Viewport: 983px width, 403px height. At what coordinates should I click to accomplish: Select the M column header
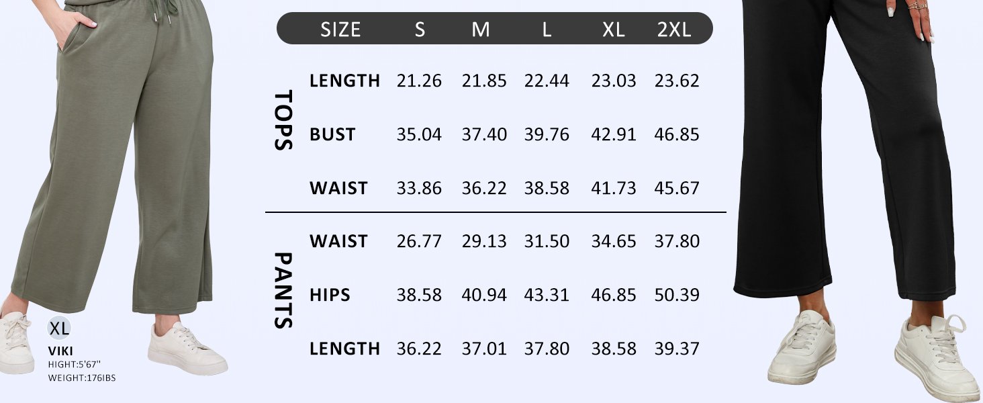[x=481, y=30]
